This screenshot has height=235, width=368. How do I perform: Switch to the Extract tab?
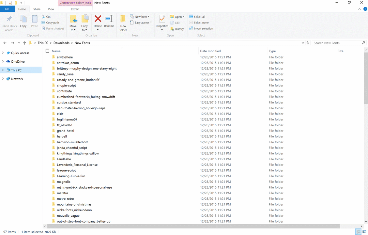coord(75,9)
